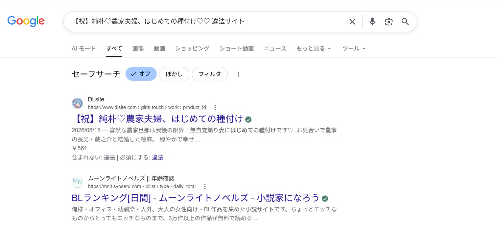Image resolution: width=497 pixels, height=232 pixels.
Task: Select the すべて tab
Action: point(114,49)
